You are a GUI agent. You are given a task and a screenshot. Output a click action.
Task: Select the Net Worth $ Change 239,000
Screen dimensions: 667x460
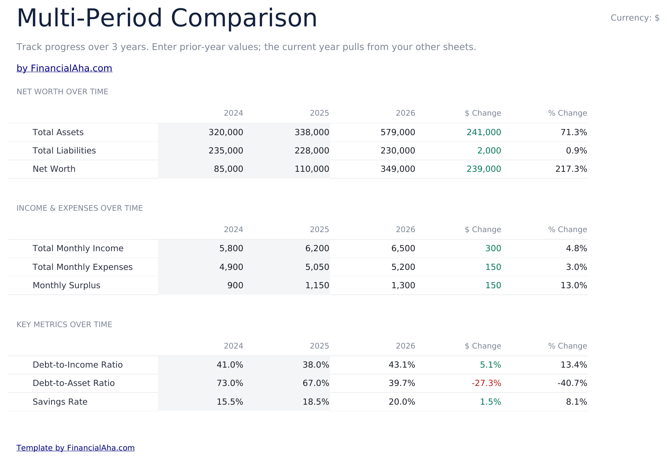point(484,169)
